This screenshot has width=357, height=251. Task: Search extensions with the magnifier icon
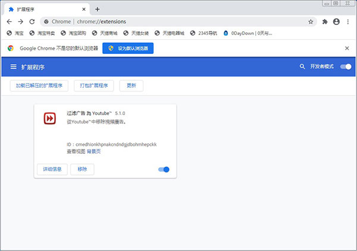click(302, 66)
